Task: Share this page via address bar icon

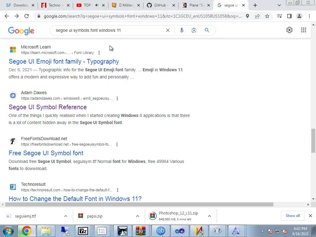Action: (x=257, y=16)
